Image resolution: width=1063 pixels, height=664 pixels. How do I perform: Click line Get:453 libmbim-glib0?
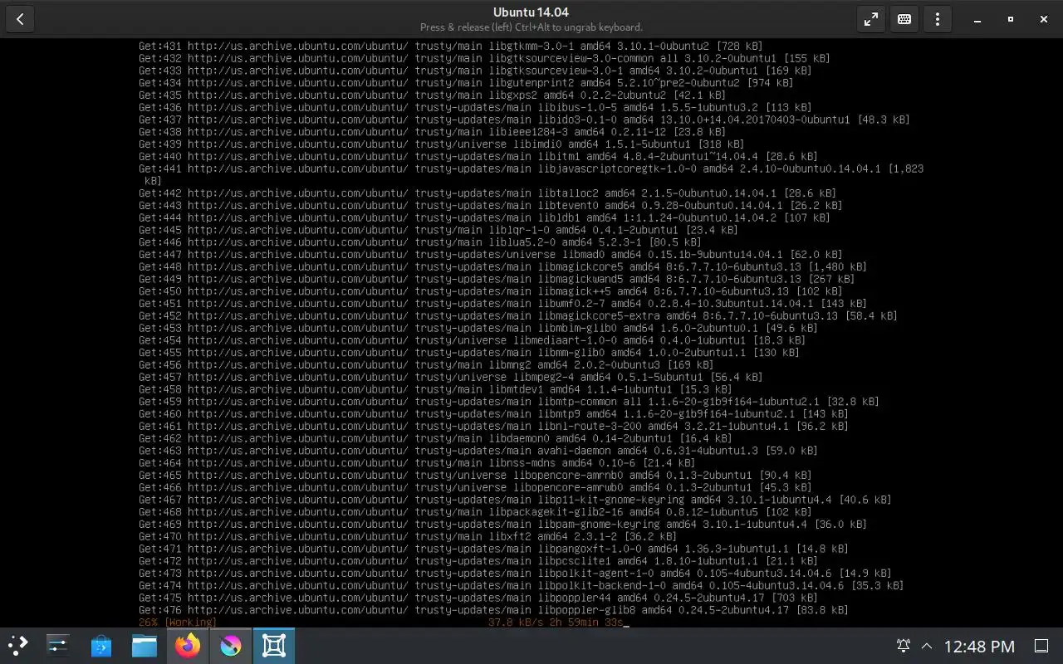coord(478,328)
